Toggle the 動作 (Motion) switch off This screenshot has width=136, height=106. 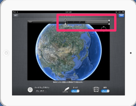105,91
